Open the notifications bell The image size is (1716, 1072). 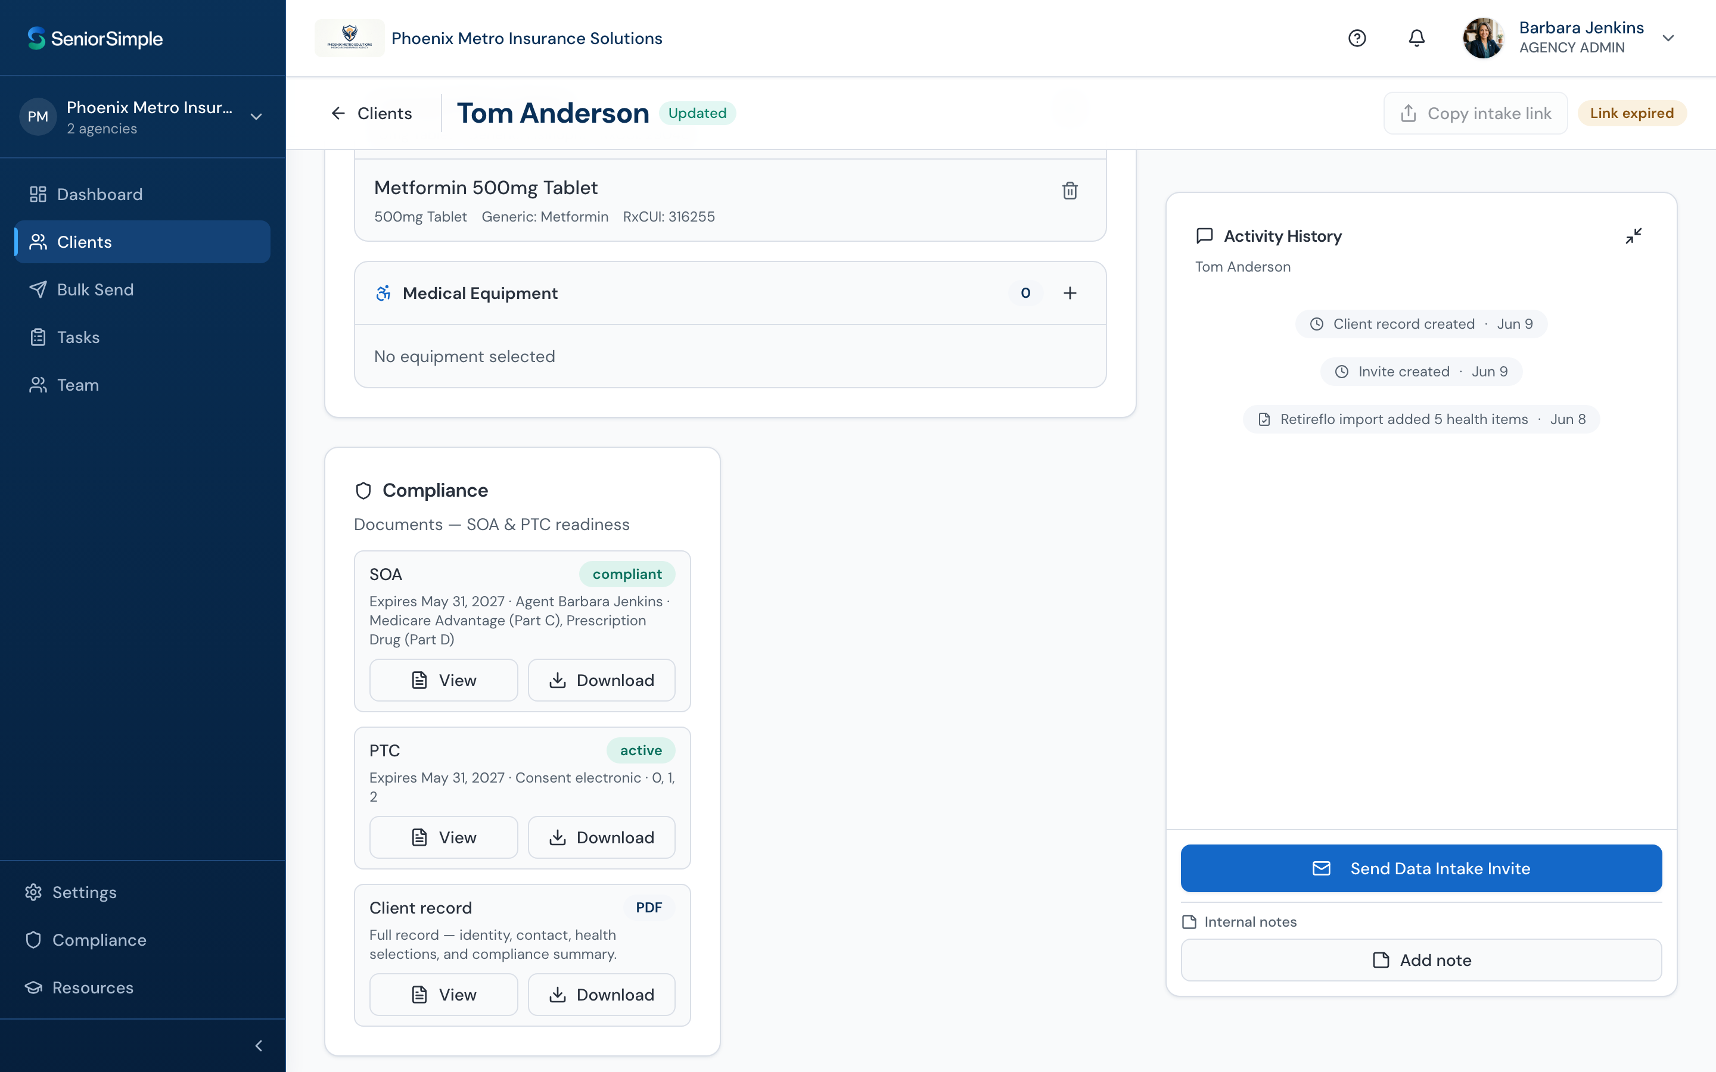click(1416, 38)
